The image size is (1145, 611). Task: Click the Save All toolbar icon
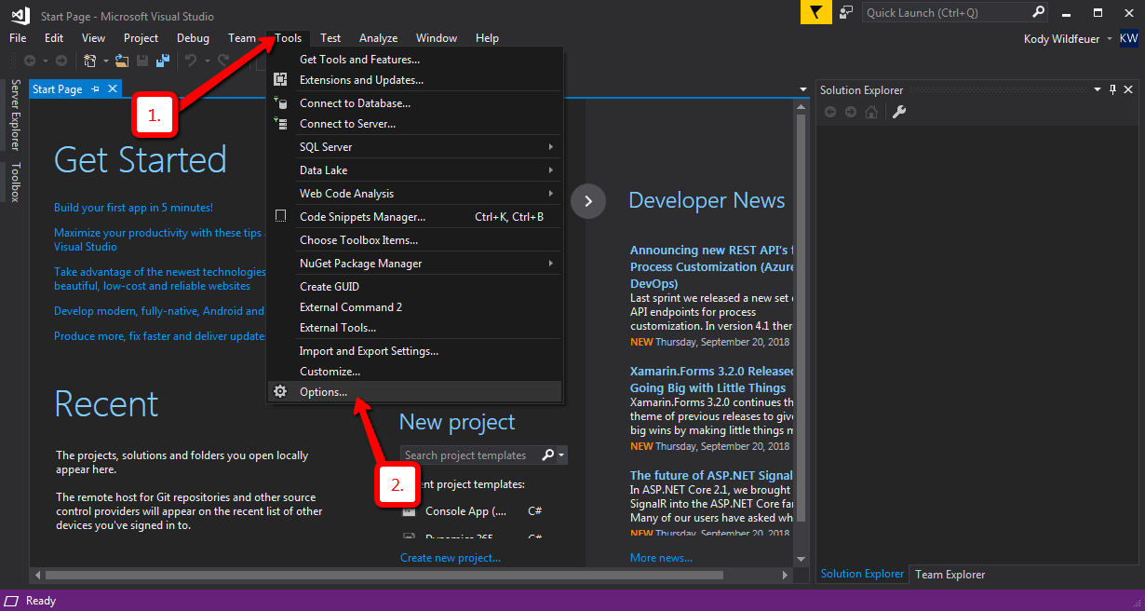[x=162, y=59]
